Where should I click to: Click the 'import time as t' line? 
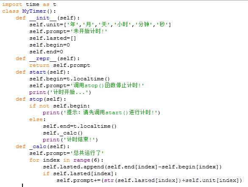click(x=29, y=4)
